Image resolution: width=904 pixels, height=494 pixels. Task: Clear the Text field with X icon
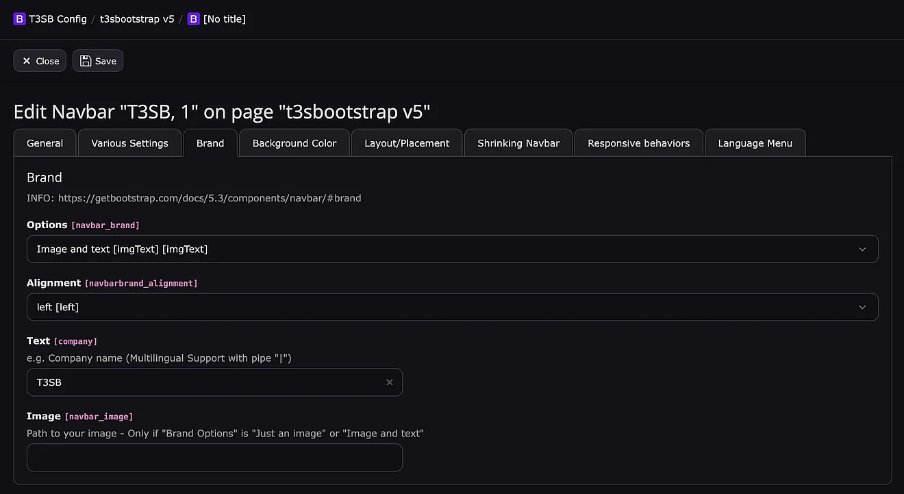pyautogui.click(x=390, y=382)
